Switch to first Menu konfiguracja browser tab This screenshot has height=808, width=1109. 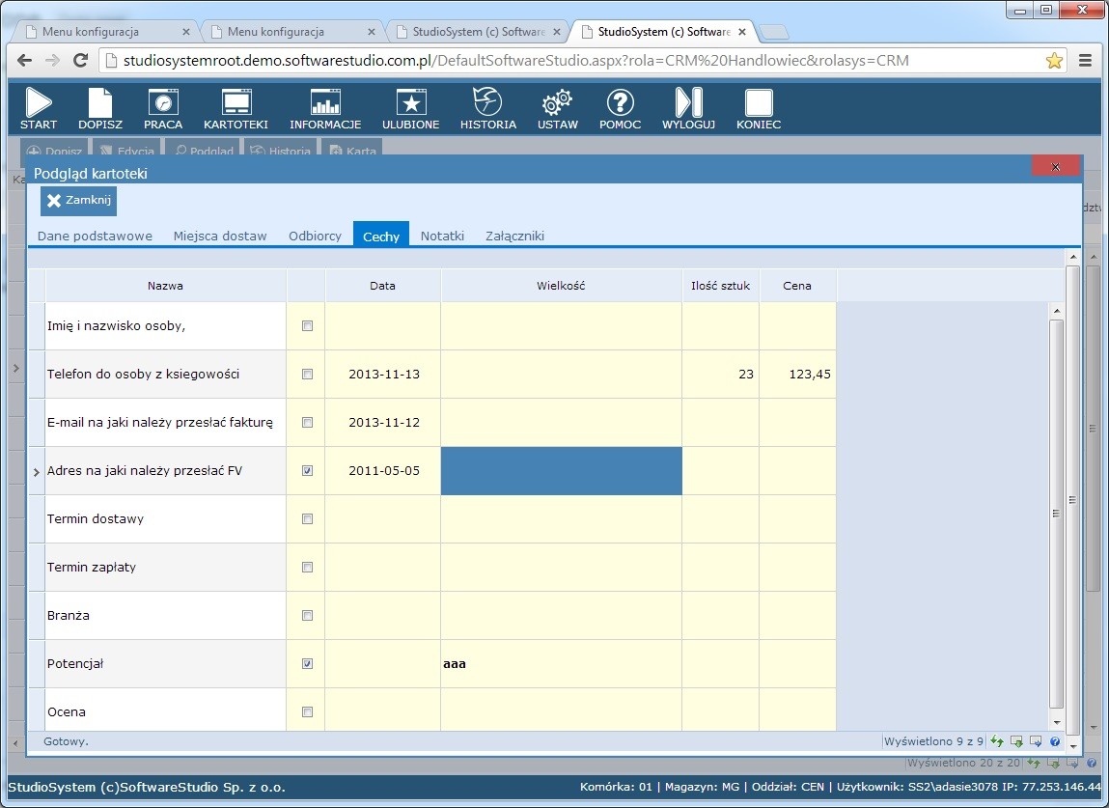[106, 32]
